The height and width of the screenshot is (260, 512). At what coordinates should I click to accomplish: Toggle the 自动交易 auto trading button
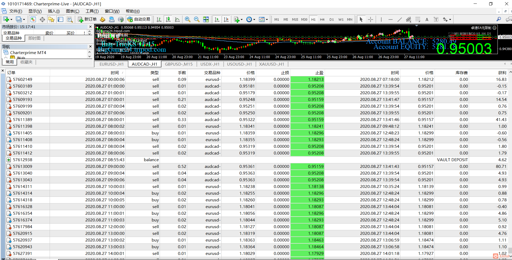pos(139,19)
